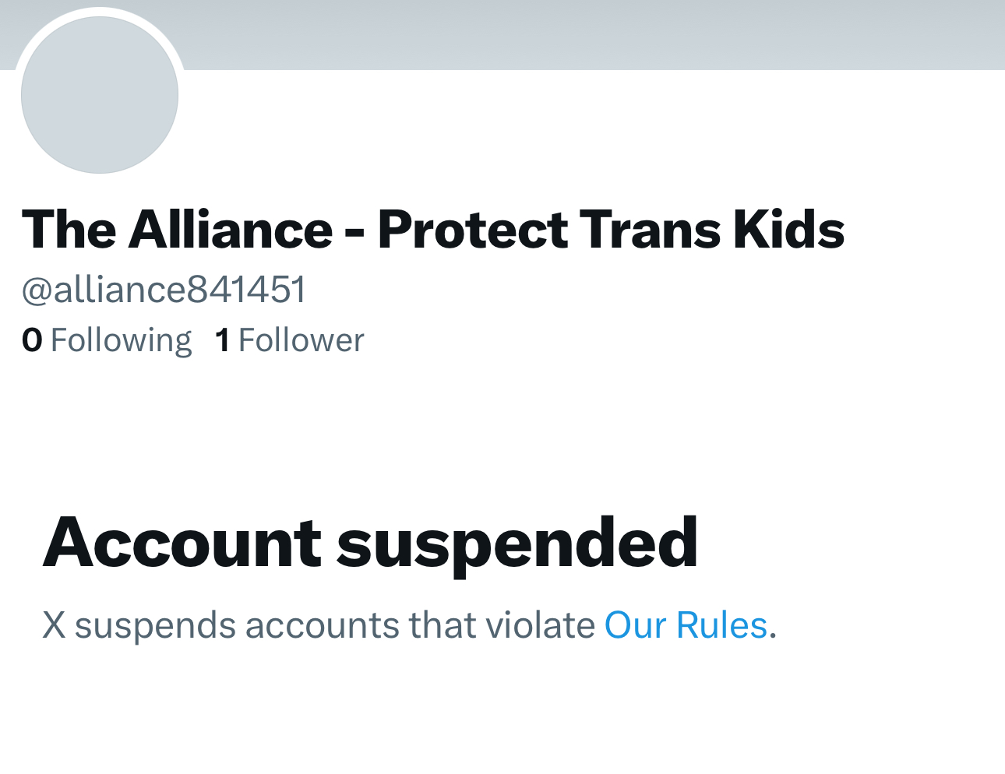Click the word 'Alliance' in profile name
This screenshot has height=774, width=1005.
[x=231, y=230]
